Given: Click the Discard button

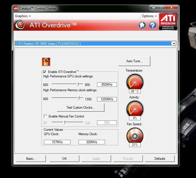Looking at the screenshot, I should pos(128,159).
